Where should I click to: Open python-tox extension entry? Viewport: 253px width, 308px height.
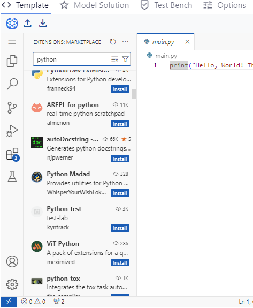point(80,284)
